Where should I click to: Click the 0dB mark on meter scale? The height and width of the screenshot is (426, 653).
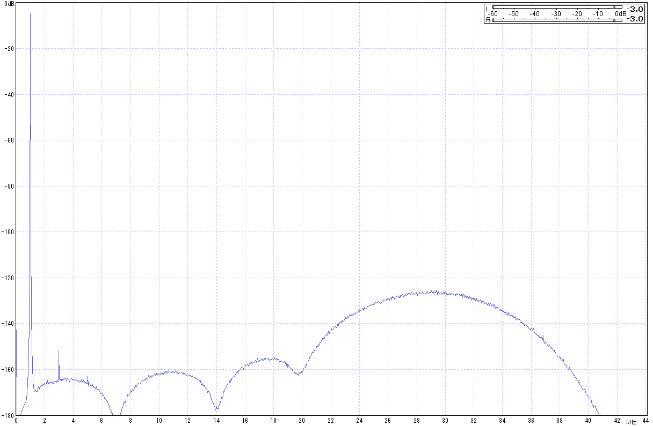[x=621, y=13]
